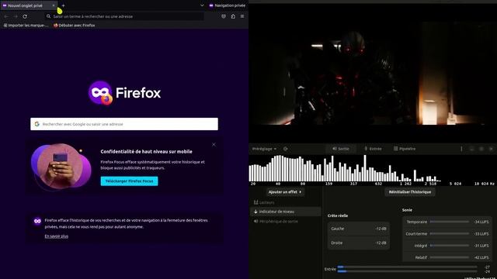
Task: Expand the list all tabs dropdown
Action: (x=202, y=5)
